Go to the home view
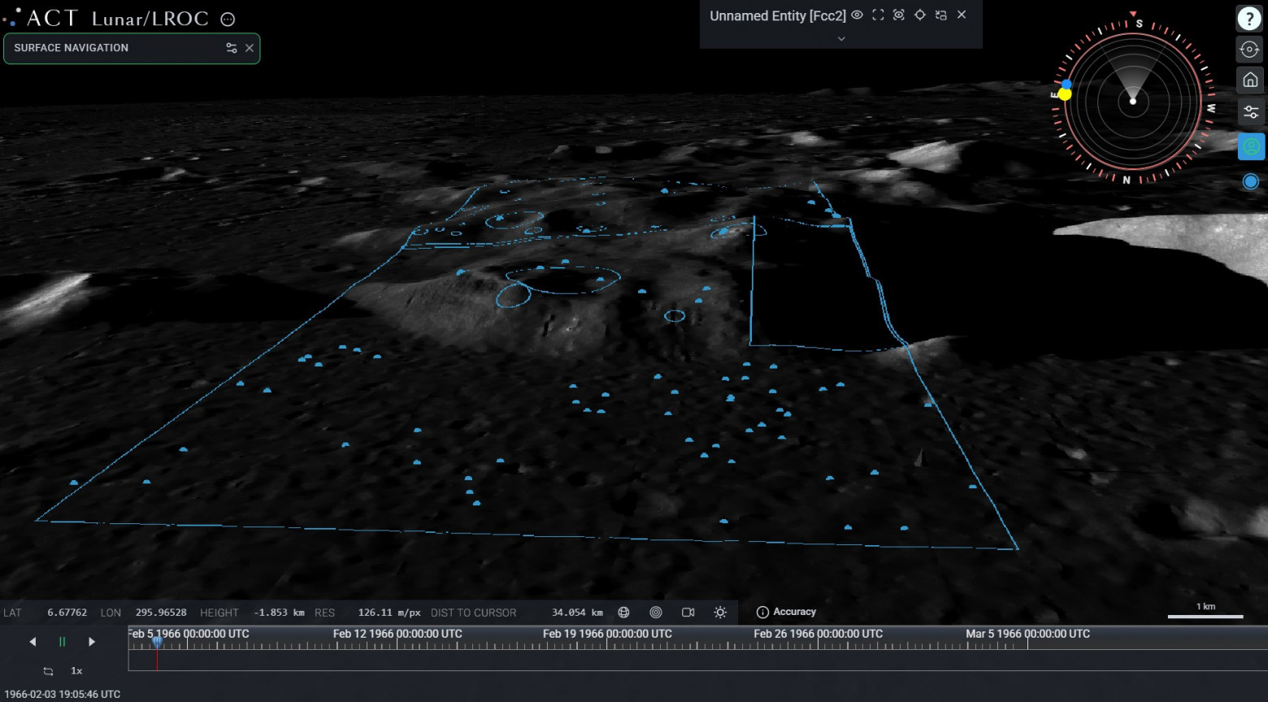 click(1251, 80)
